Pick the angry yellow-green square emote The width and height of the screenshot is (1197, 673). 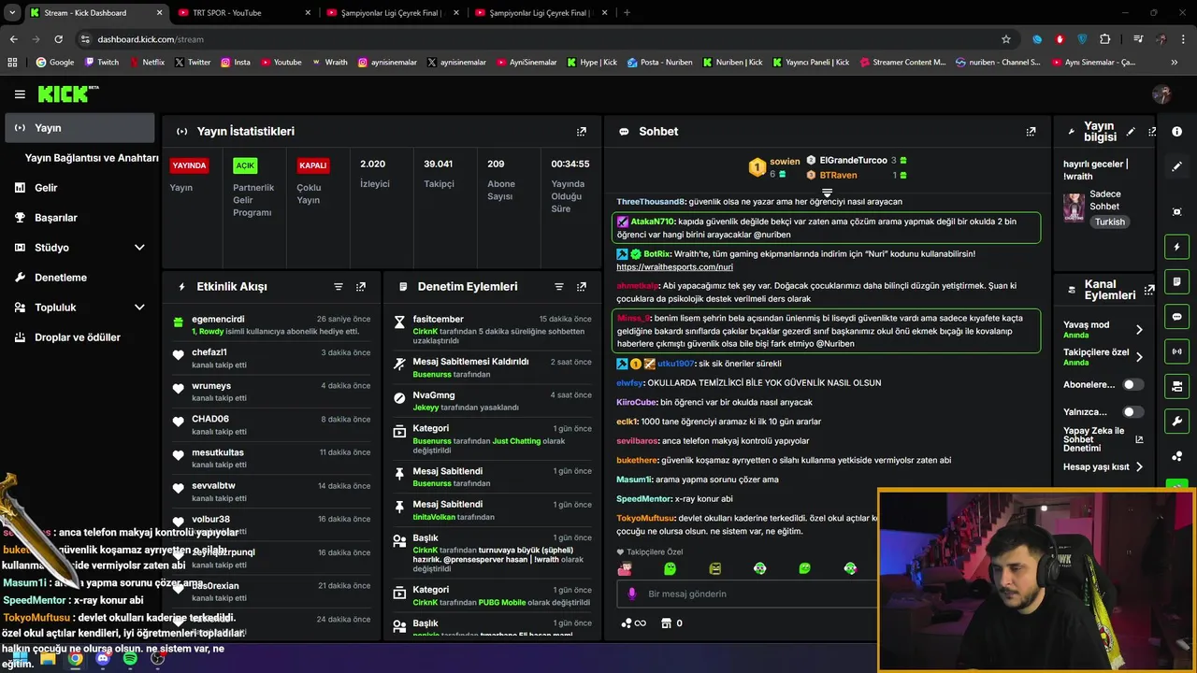714,568
